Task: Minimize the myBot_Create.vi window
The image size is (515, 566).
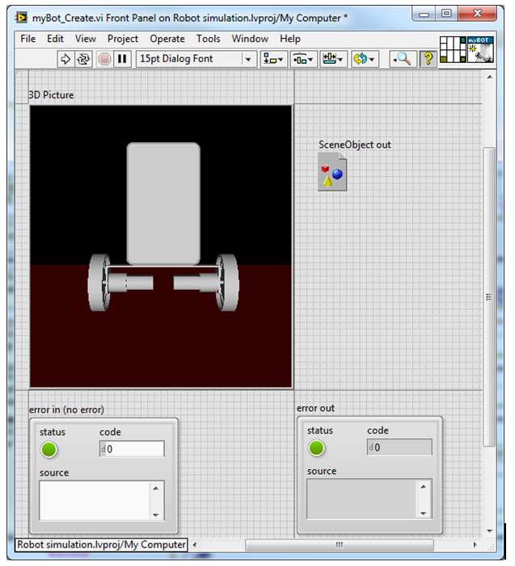Action: [x=424, y=14]
